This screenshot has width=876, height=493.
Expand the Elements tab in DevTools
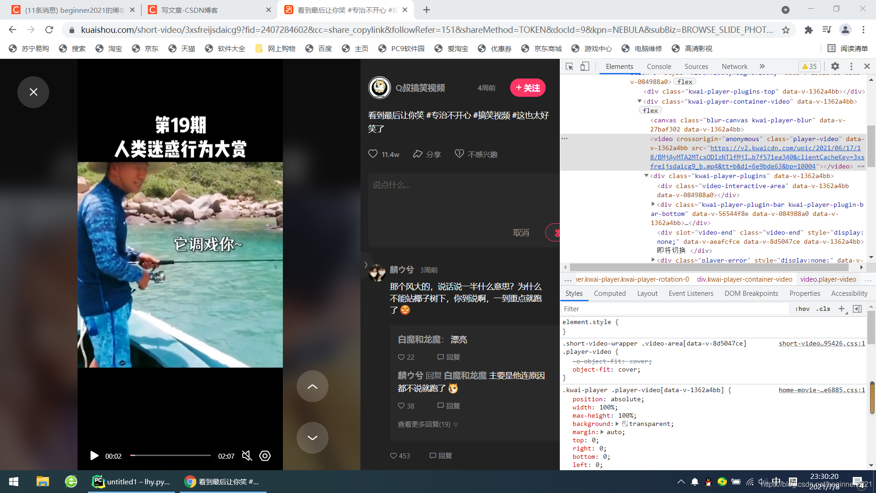coord(620,66)
